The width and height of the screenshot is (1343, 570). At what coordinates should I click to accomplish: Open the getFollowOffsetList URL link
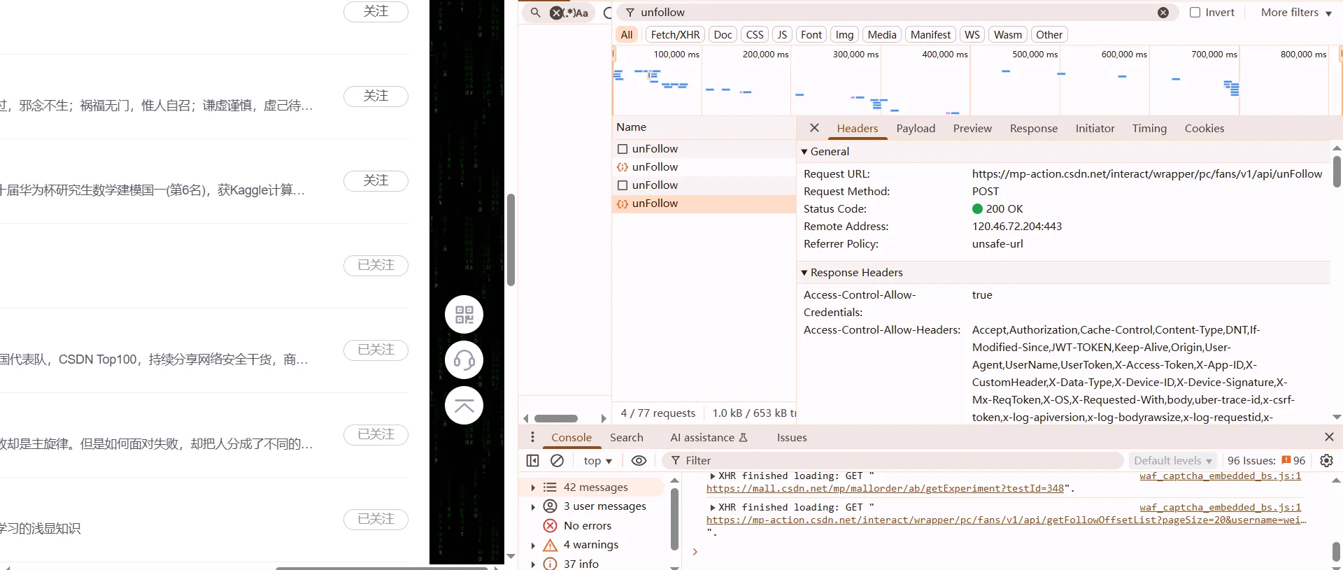click(x=1007, y=520)
